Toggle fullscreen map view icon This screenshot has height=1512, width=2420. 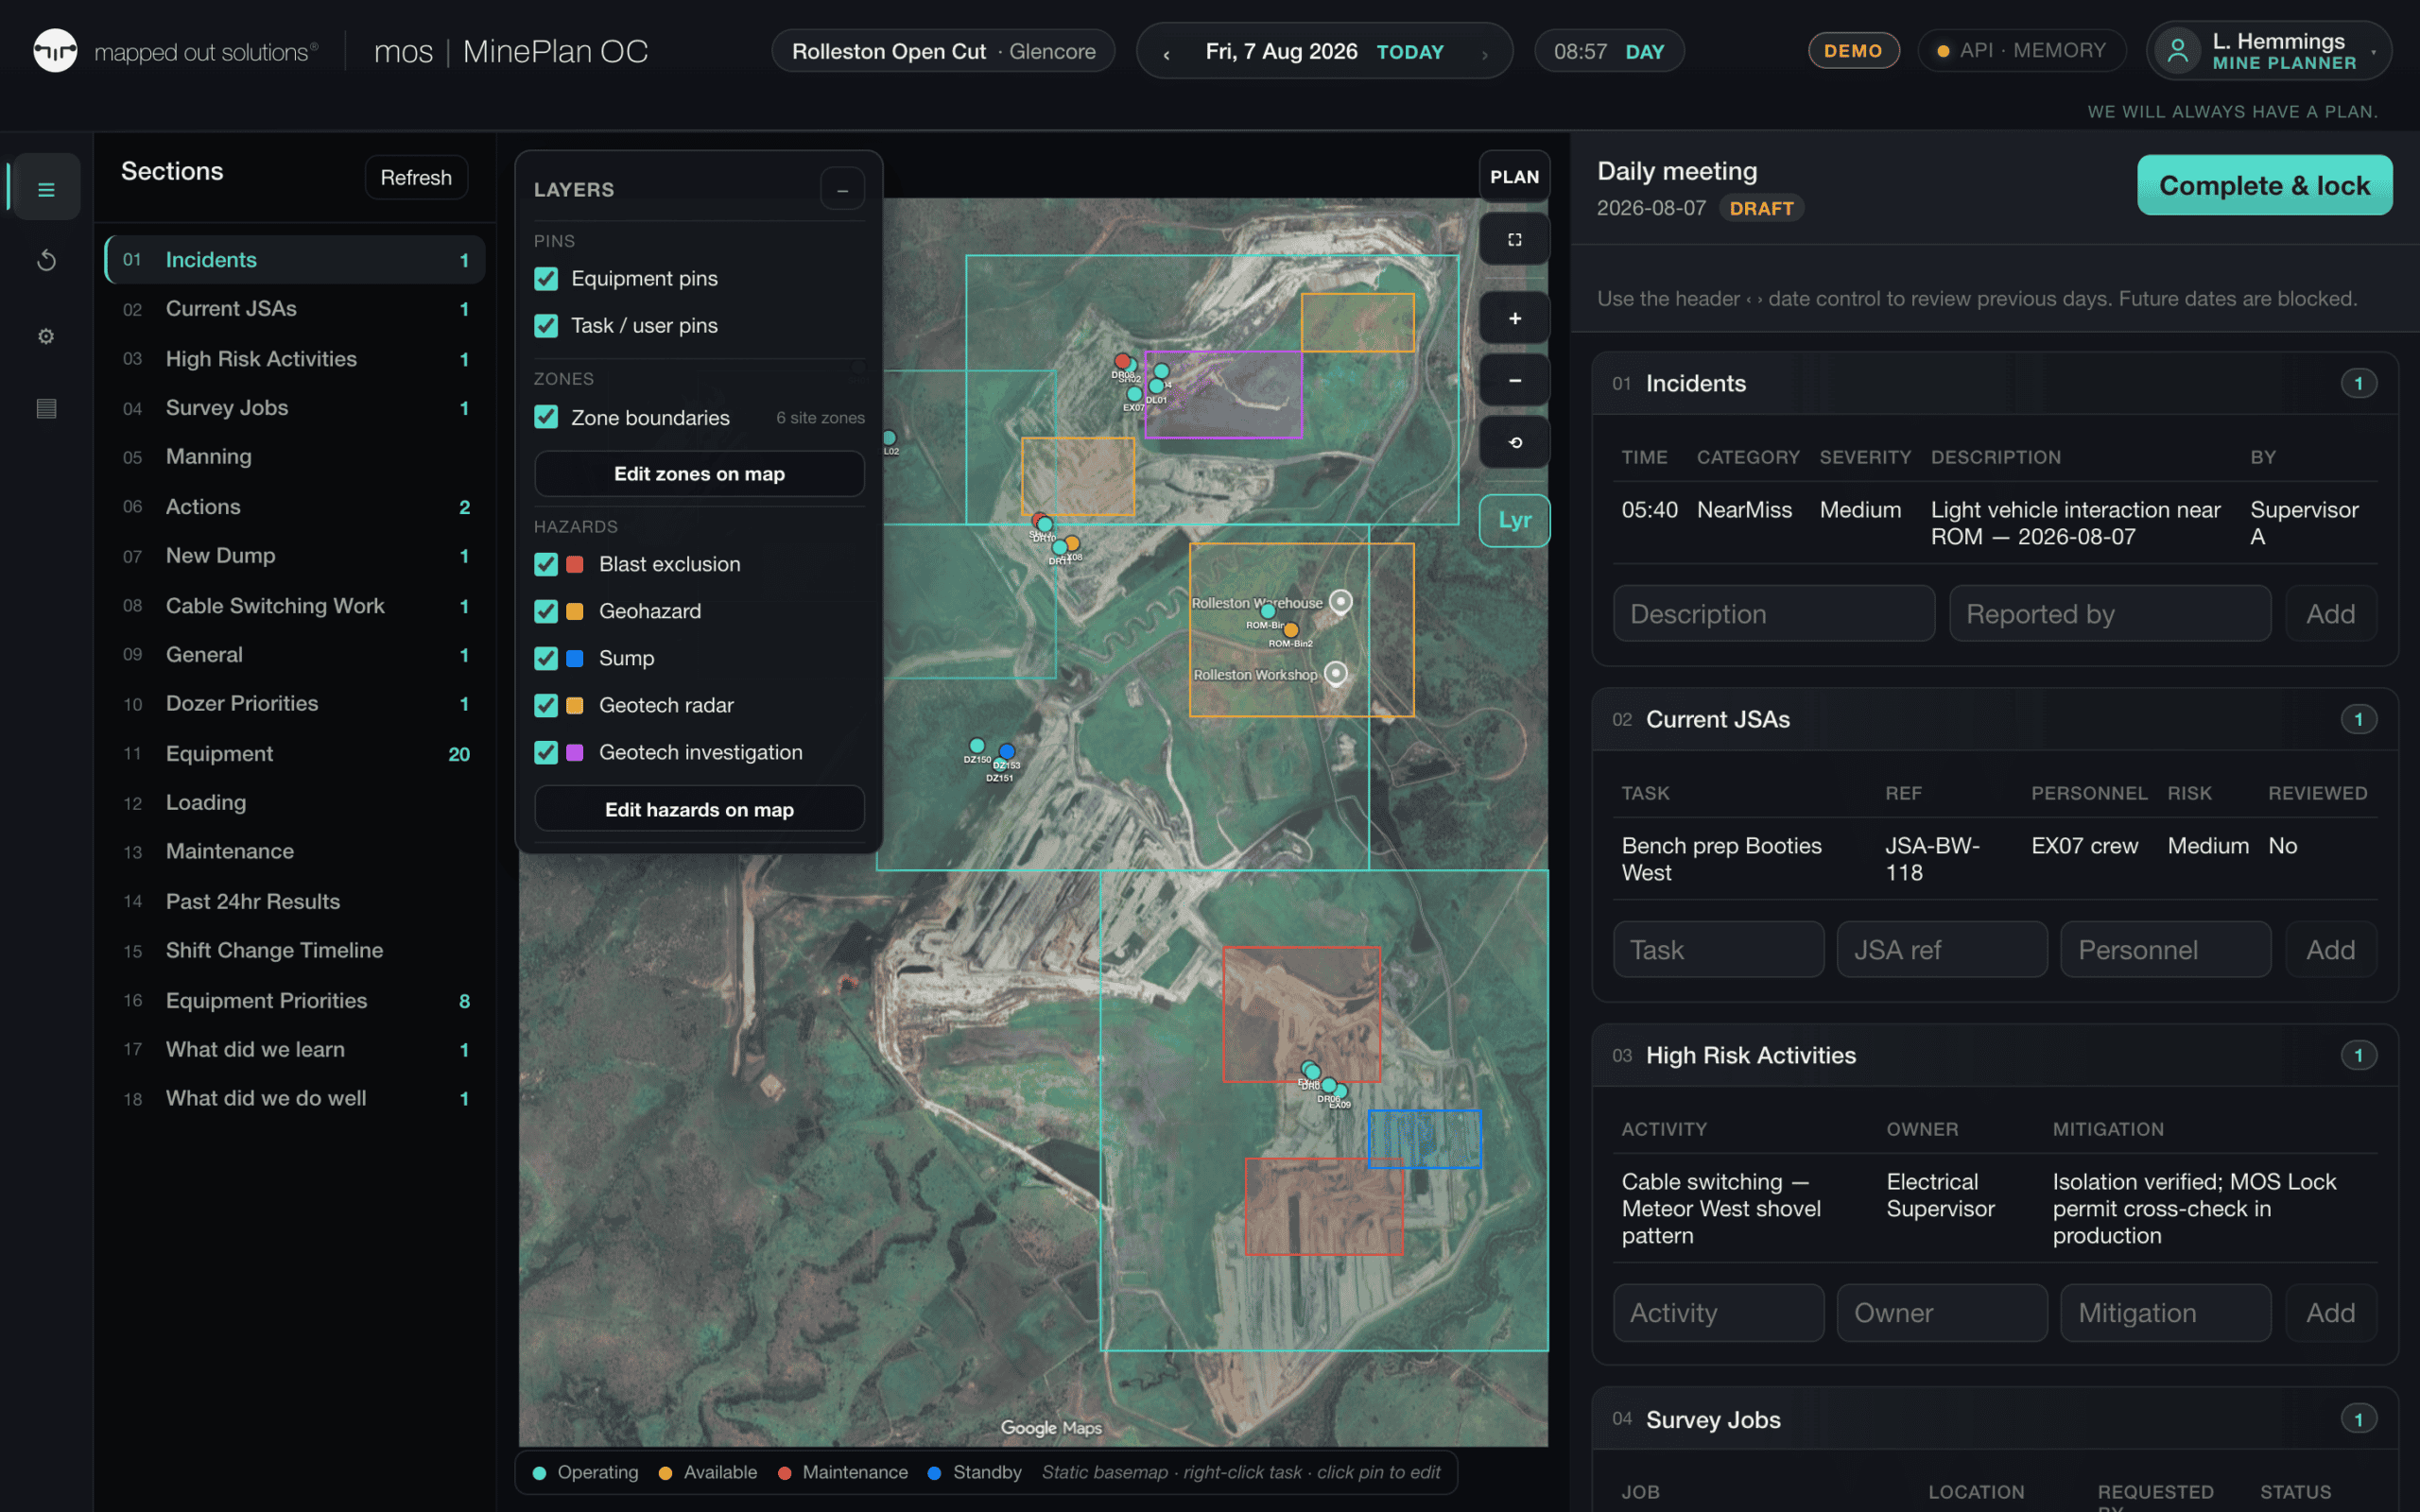coord(1514,239)
